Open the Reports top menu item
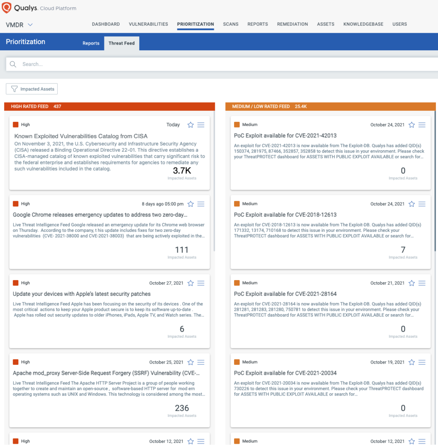Screen dimensions: 438x445 tap(257, 24)
